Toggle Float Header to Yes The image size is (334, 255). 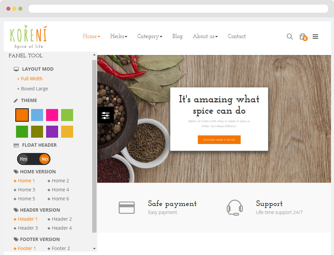tap(23, 159)
